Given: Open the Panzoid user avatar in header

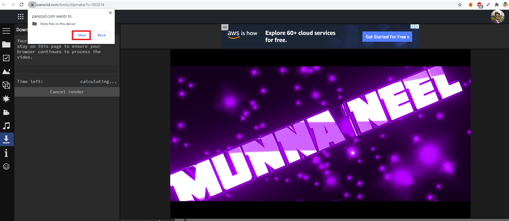Looking at the screenshot, I should tap(498, 17).
